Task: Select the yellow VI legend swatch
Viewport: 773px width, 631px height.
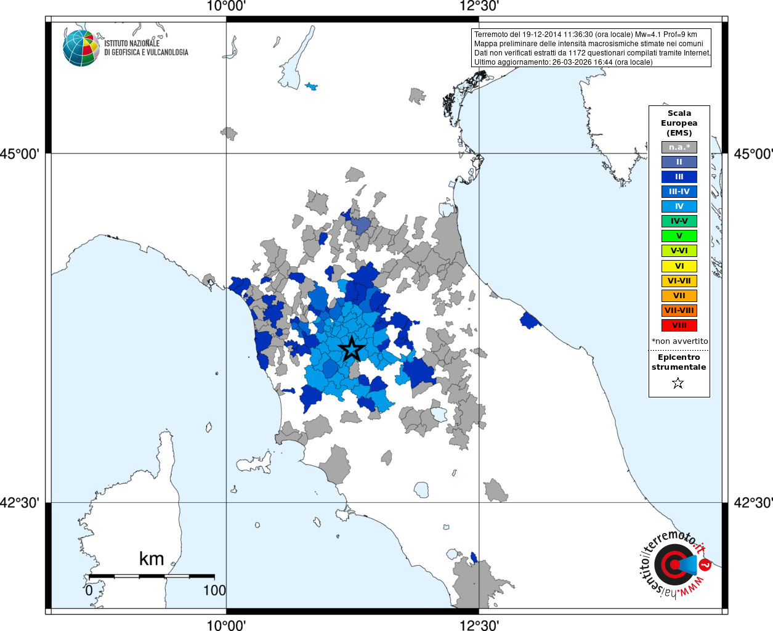Action: pyautogui.click(x=679, y=266)
